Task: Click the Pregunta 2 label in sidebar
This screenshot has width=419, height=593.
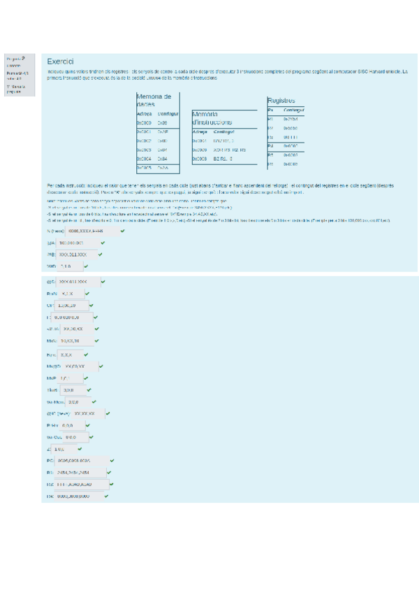Action: pos(16,59)
